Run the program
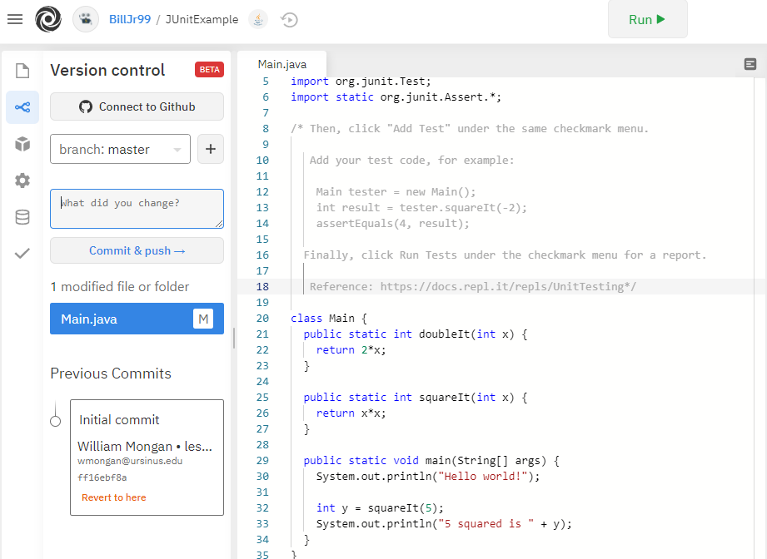 click(x=648, y=19)
